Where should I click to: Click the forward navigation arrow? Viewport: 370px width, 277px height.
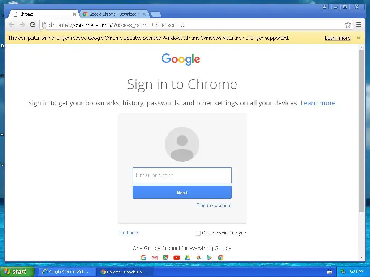coord(22,25)
